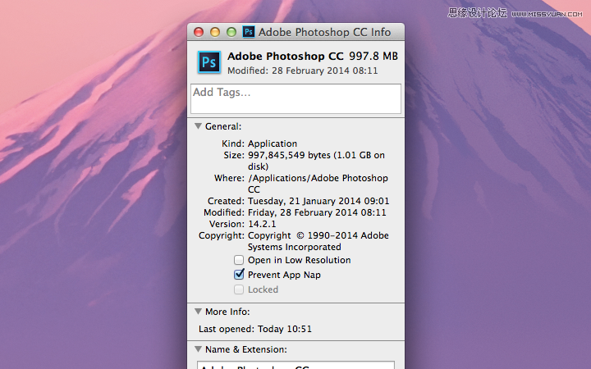591x369 pixels.
Task: Click the Kind value Application
Action: 273,143
